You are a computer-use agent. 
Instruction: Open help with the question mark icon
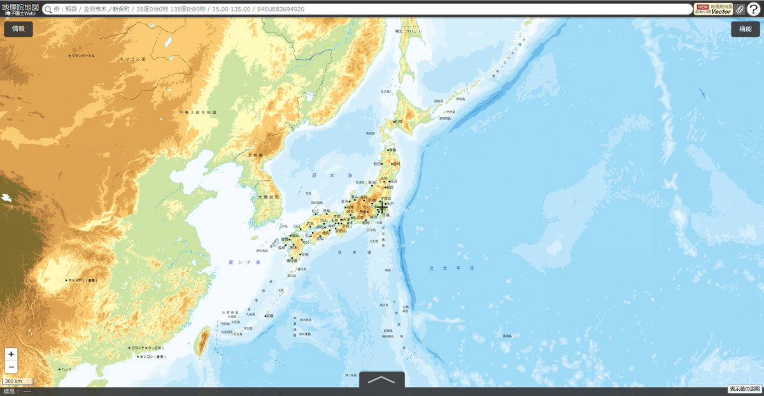pos(754,9)
